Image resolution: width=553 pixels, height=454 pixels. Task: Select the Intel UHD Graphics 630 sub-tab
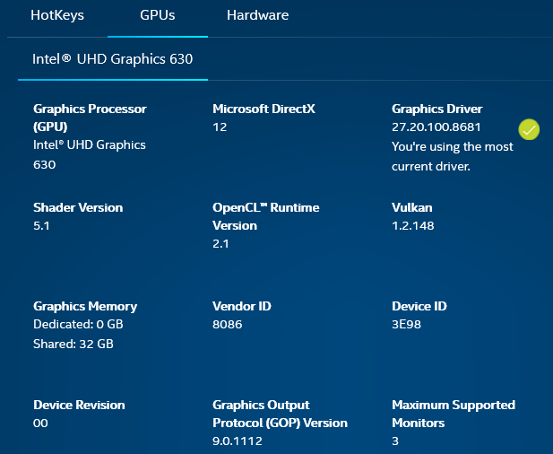(x=113, y=59)
